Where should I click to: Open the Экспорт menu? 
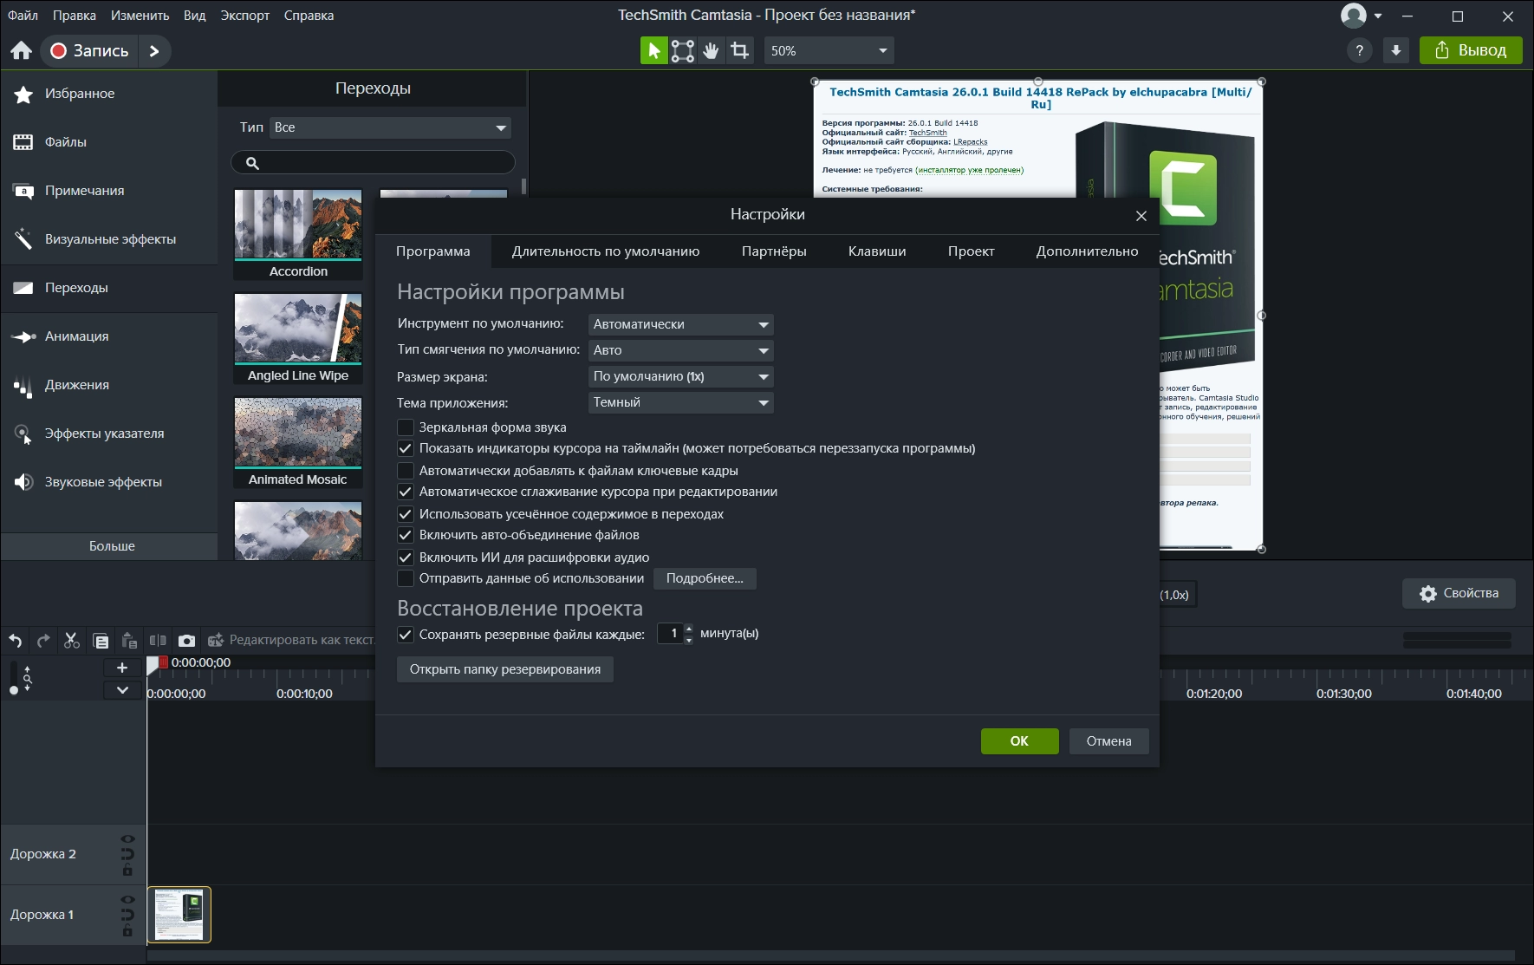pyautogui.click(x=244, y=16)
